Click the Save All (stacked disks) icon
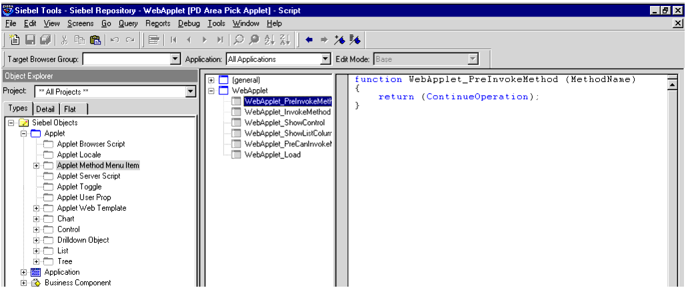This screenshot has width=686, height=288. [x=45, y=40]
